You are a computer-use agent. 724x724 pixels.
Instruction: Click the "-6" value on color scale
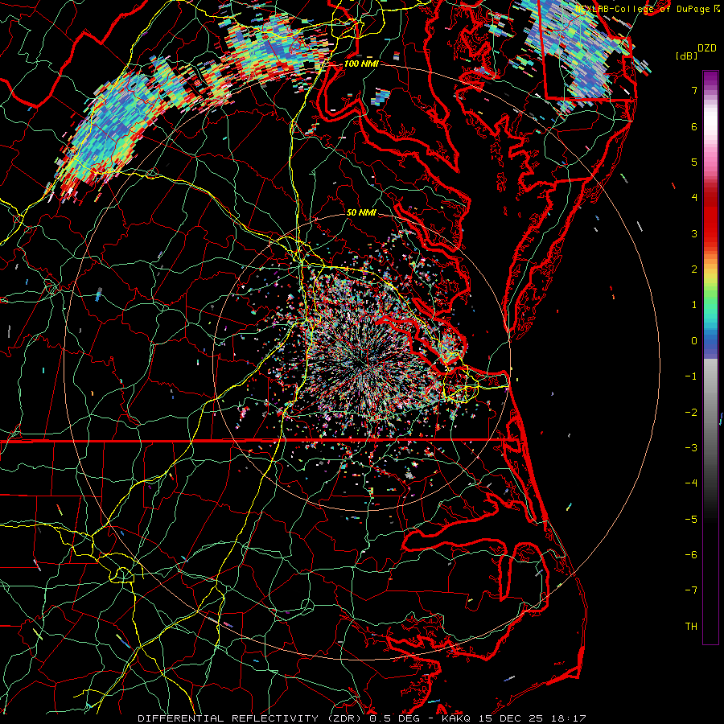tap(691, 555)
